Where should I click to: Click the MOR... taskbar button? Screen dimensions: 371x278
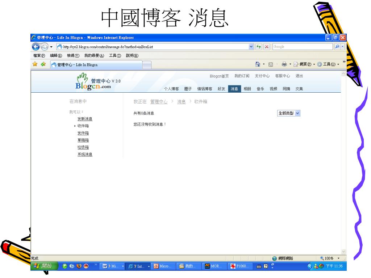[214, 266]
